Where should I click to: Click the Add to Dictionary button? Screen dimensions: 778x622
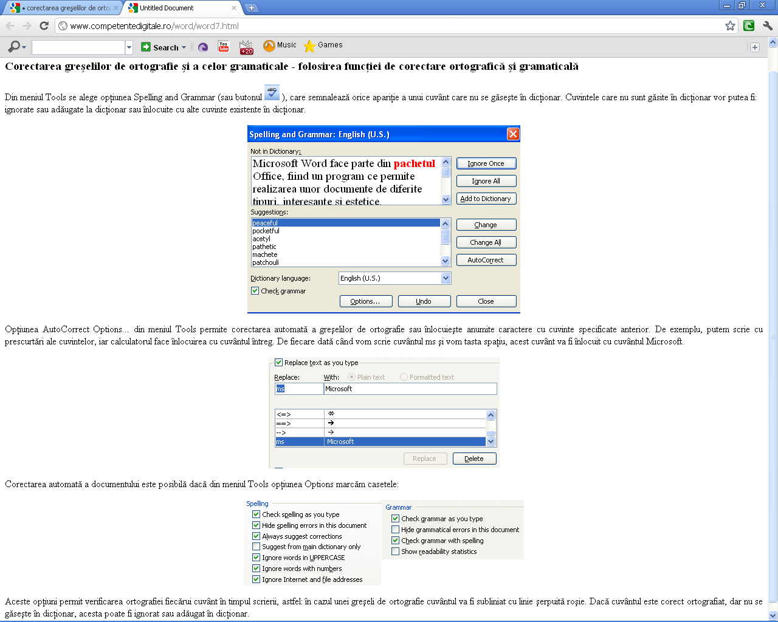coord(486,199)
